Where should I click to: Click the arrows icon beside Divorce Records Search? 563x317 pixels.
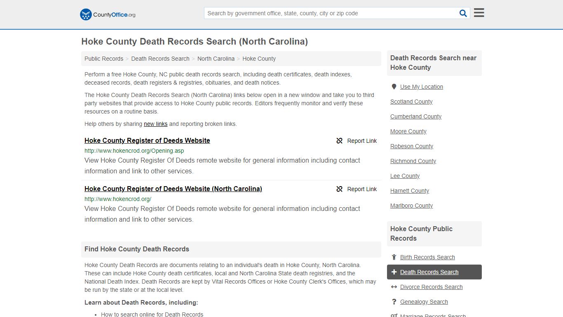[x=394, y=287]
